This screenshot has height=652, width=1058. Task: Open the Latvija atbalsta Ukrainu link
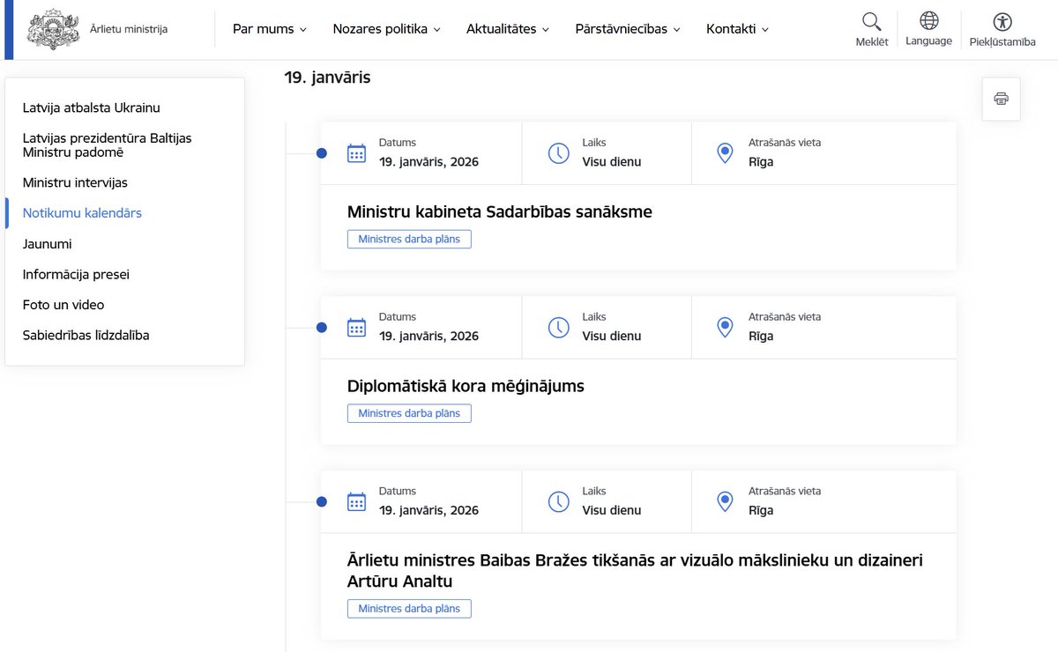coord(91,107)
